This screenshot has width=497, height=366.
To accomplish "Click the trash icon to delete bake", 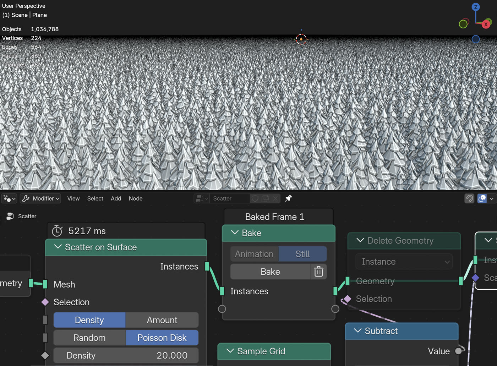I will [318, 272].
